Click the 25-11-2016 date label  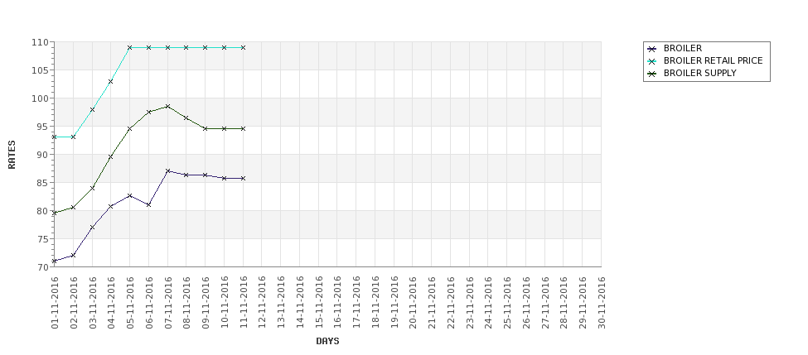pyautogui.click(x=507, y=303)
